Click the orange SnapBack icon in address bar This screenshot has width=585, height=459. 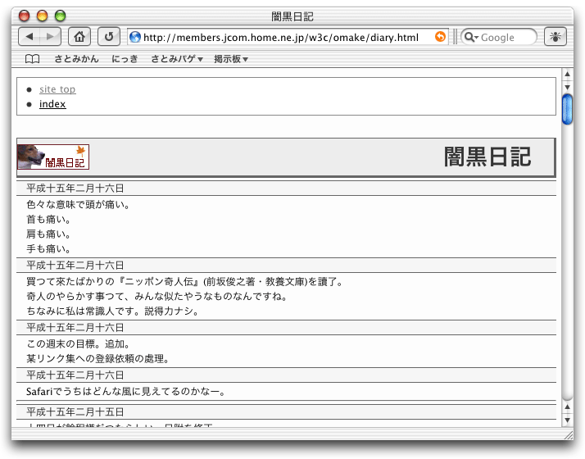441,37
